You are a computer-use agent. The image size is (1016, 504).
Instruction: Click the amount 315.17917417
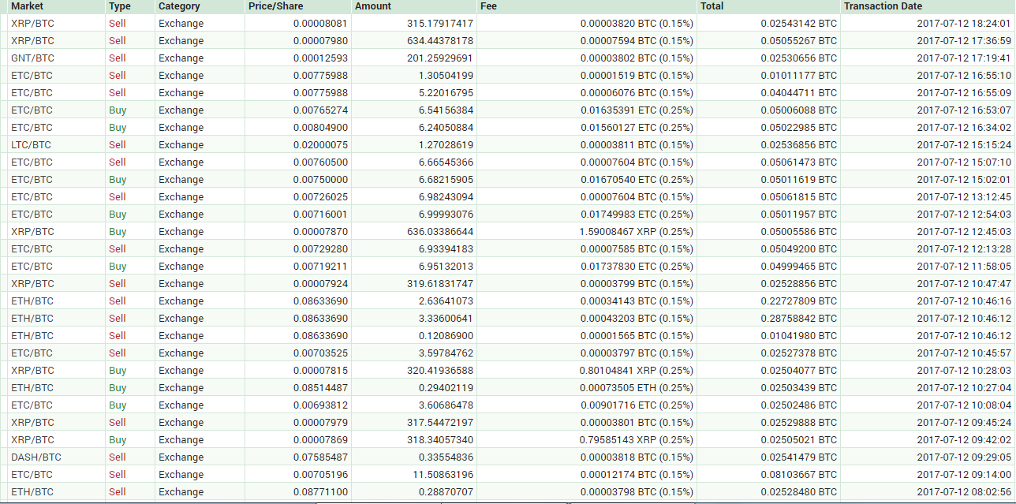coord(440,24)
